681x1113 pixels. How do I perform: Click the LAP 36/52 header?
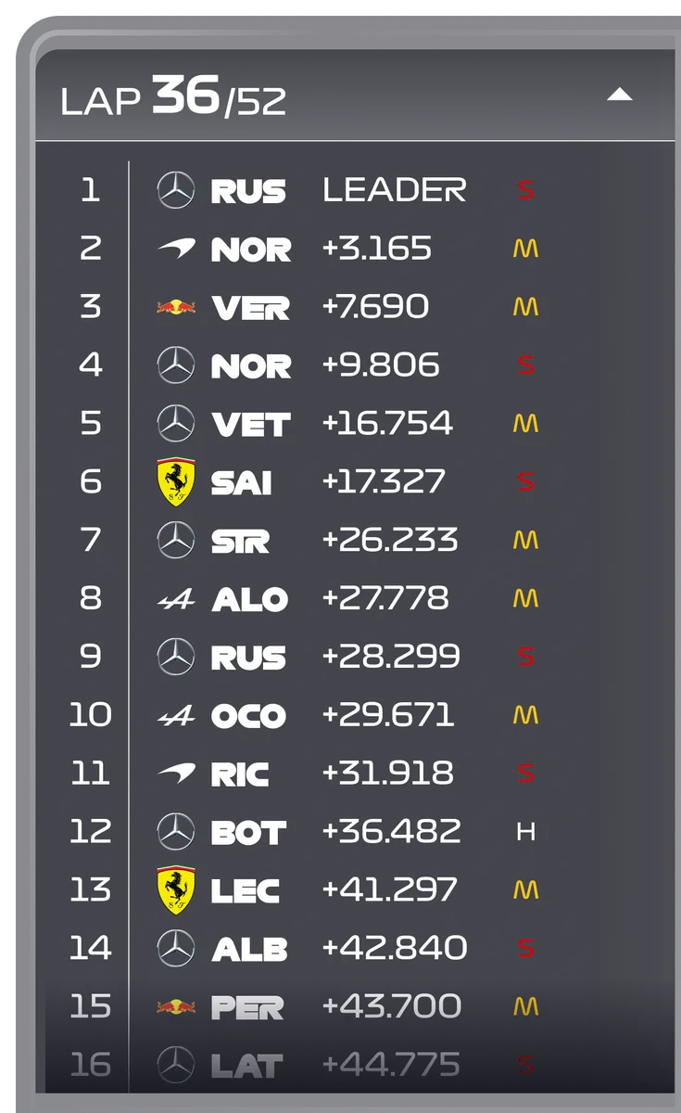coord(173,96)
